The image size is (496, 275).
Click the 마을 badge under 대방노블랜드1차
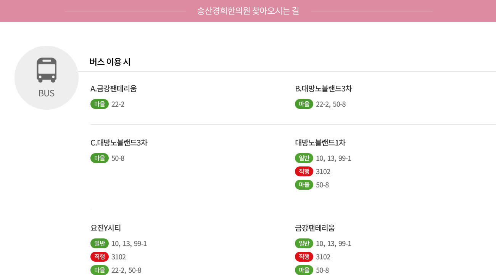click(304, 185)
